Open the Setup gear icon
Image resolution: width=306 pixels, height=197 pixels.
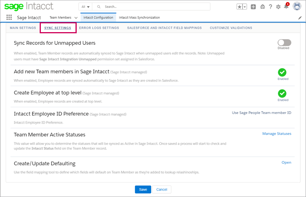click(x=278, y=7)
